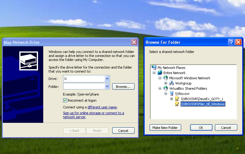The height and width of the screenshot is (154, 245).
Task: Toggle the Reconnect at logon checkbox
Action: [65, 100]
